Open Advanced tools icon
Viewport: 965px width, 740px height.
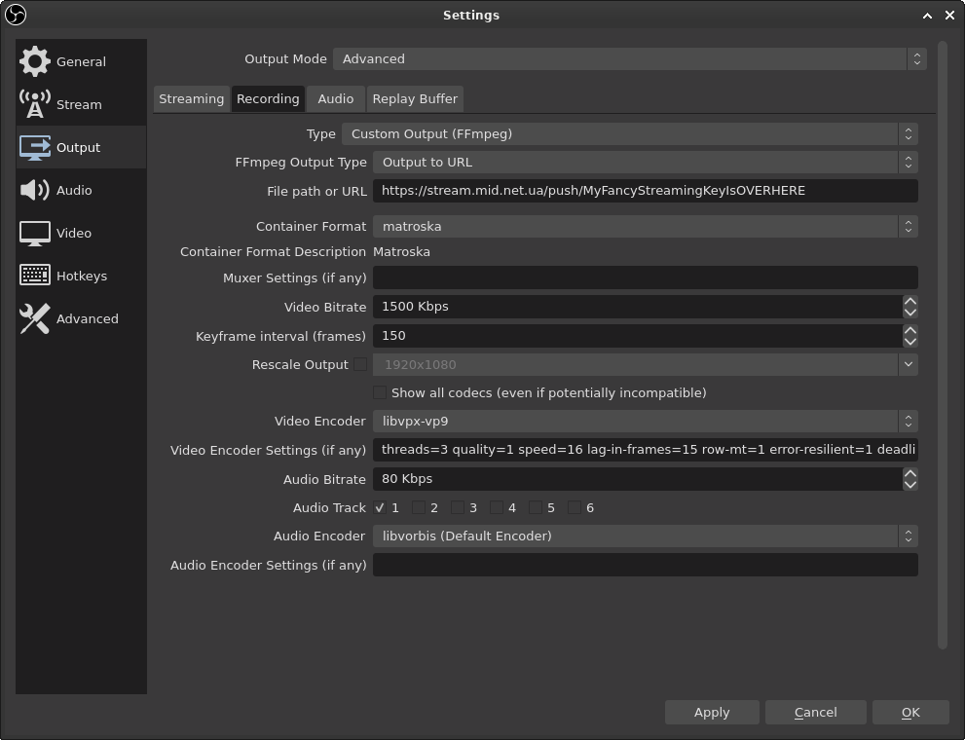(34, 318)
